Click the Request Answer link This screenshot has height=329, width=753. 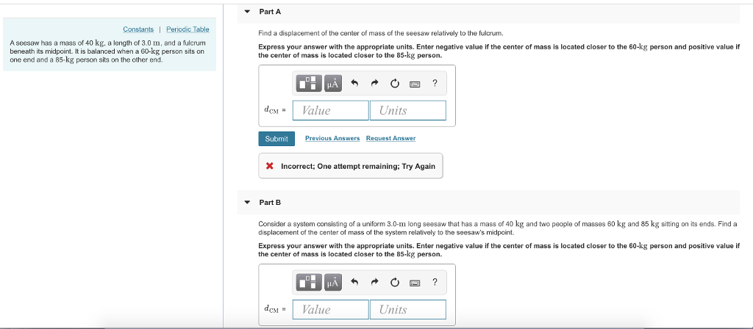click(x=391, y=138)
